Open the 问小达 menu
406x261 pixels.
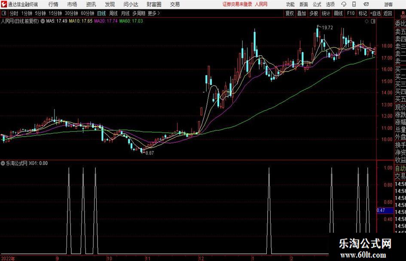(131, 4)
